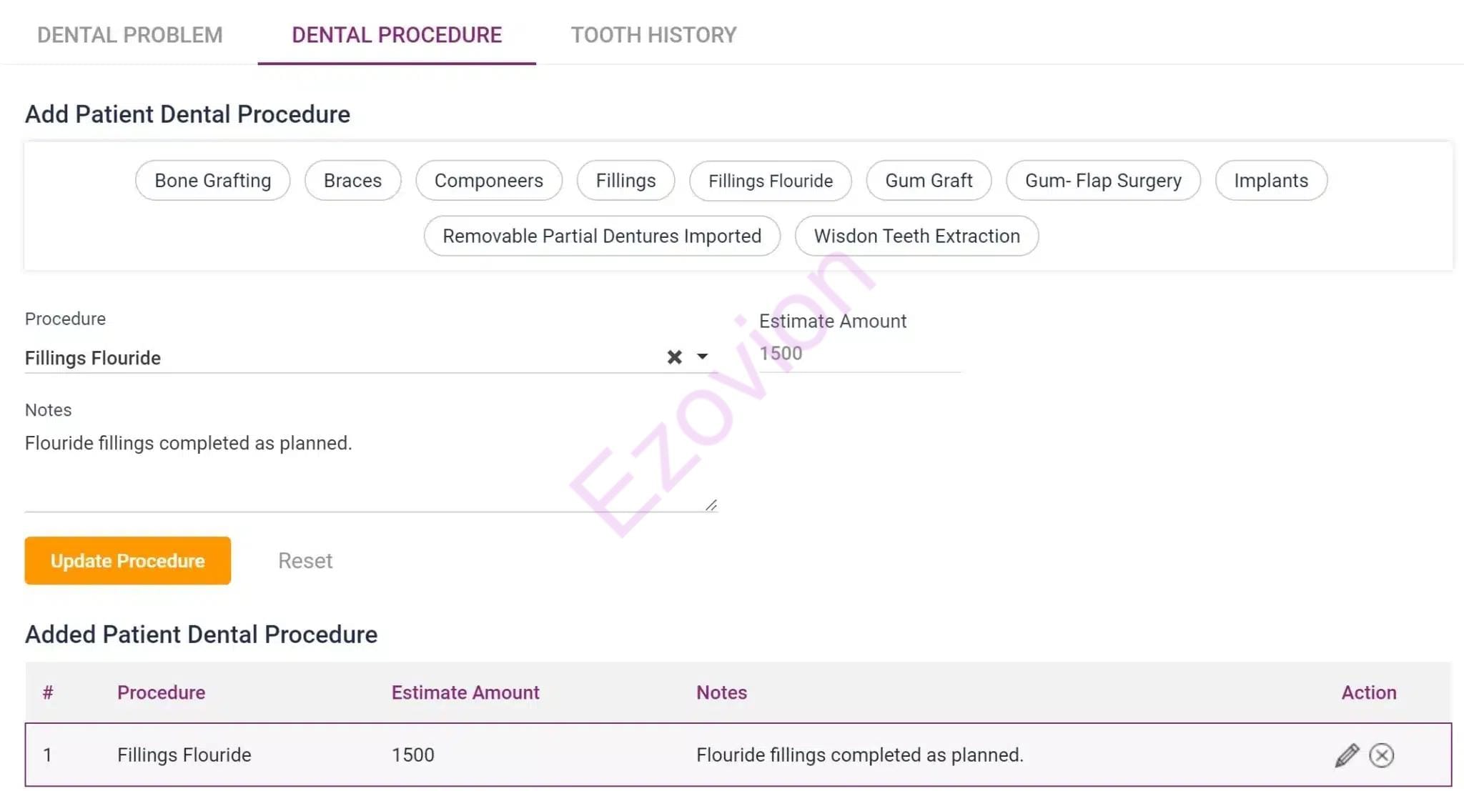Open the Tooth History tab
The height and width of the screenshot is (791, 1464).
coord(653,35)
